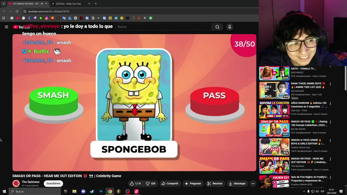Open Chrome tab search dropdown arrow
The height and width of the screenshot is (195, 347).
click(4, 4)
